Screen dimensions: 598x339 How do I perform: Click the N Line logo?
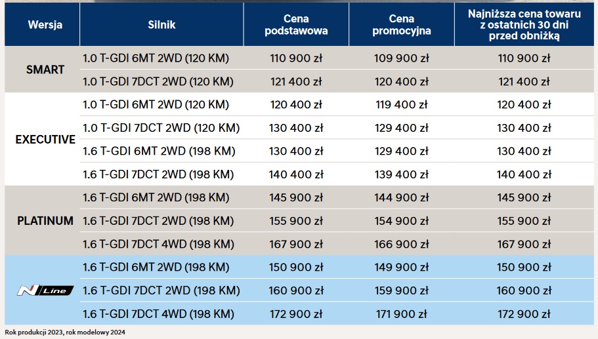pyautogui.click(x=45, y=290)
